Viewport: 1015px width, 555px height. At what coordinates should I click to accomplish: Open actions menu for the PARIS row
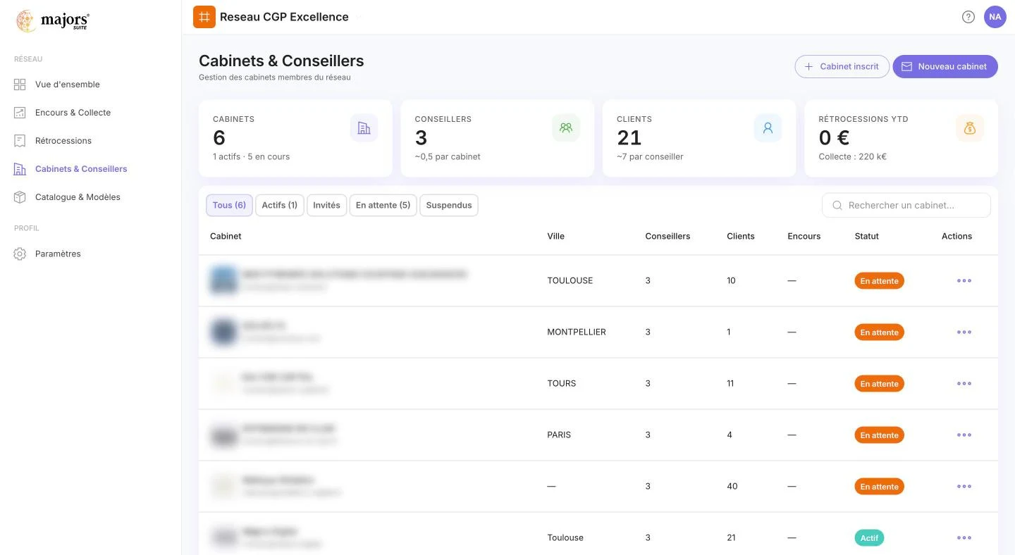point(964,435)
